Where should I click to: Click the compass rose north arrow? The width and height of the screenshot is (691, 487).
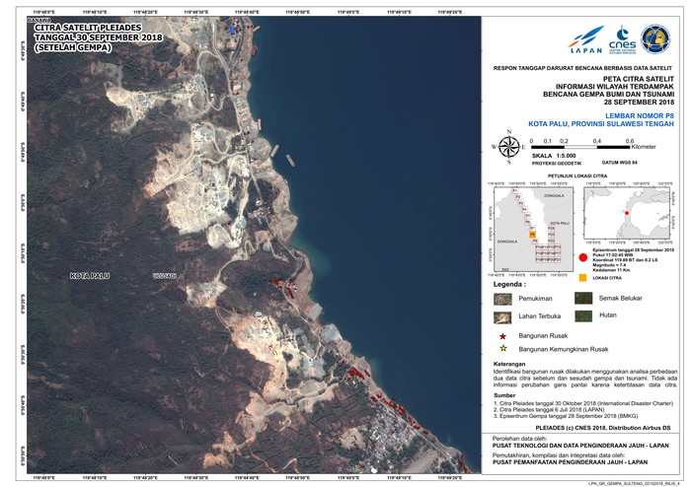pos(509,147)
